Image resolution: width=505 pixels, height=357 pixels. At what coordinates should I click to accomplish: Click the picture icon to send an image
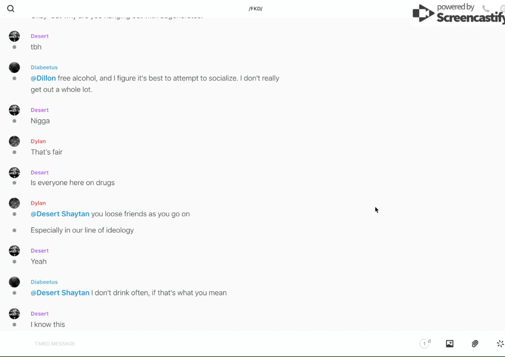coord(449,344)
